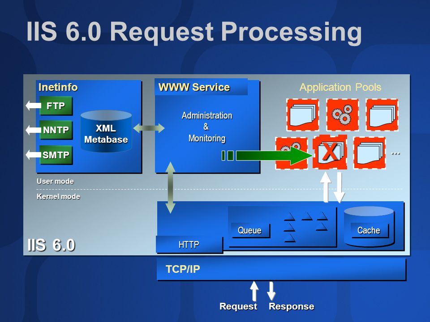
Task: Click the FTP service box
Action: click(56, 106)
